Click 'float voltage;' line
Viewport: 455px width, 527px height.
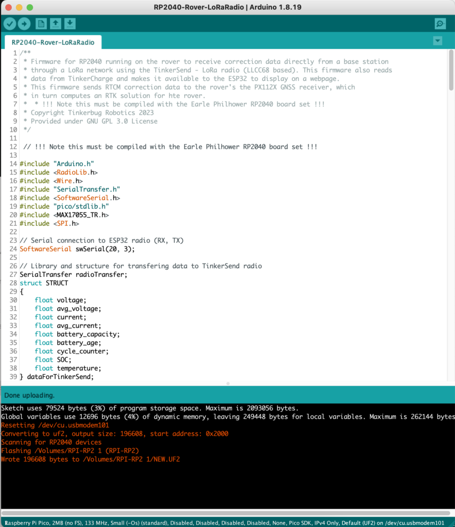click(x=61, y=300)
